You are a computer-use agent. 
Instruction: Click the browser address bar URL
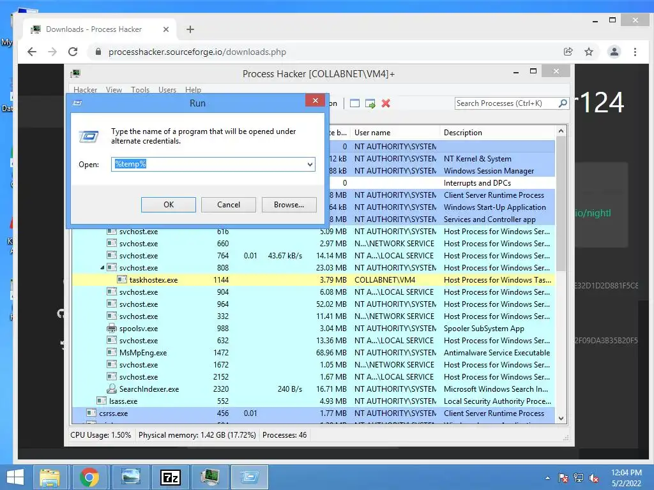pos(197,52)
